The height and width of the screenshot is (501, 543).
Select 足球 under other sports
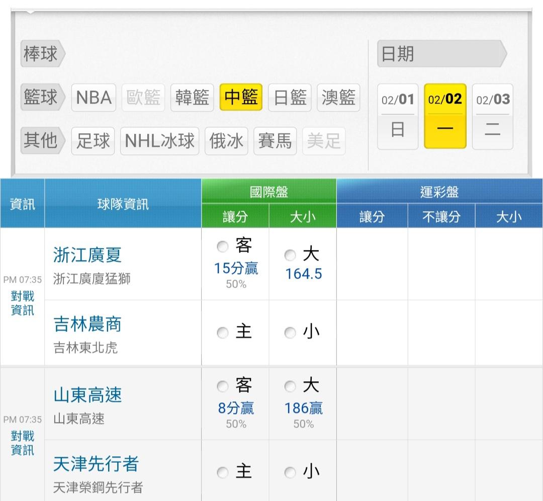93,141
